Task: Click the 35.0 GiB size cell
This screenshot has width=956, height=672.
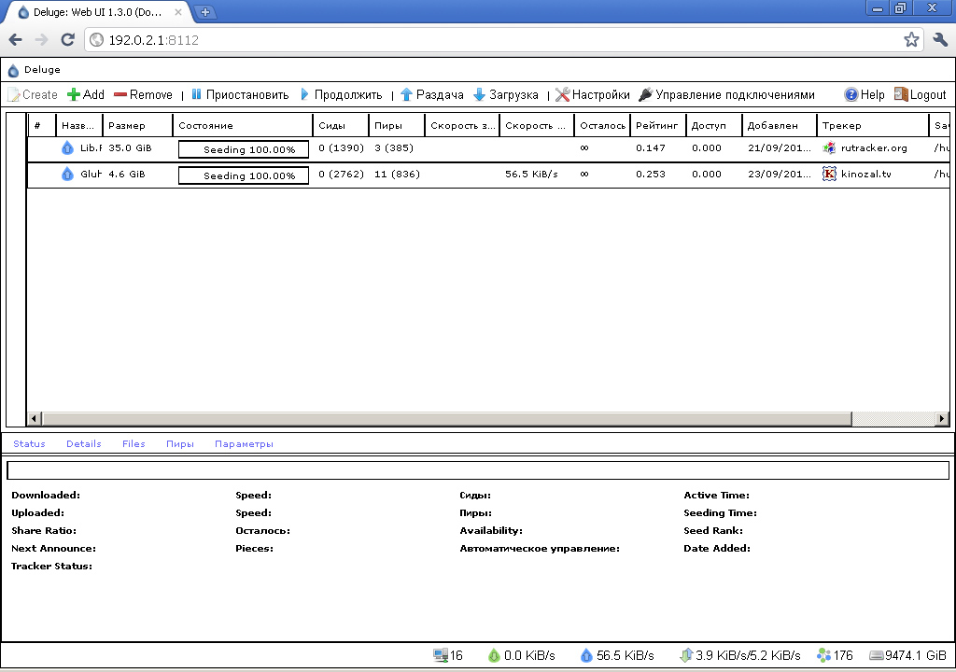Action: [130, 147]
